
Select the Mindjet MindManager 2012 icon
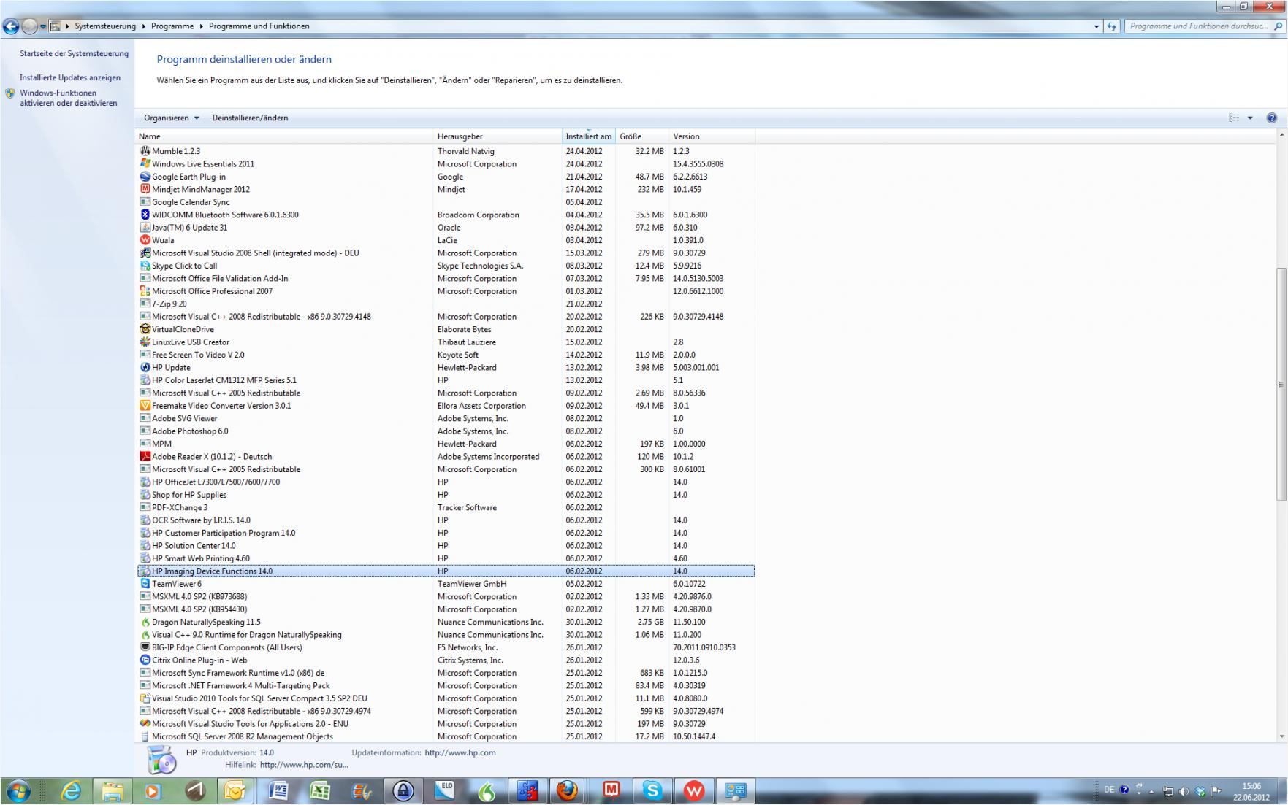[x=145, y=189]
